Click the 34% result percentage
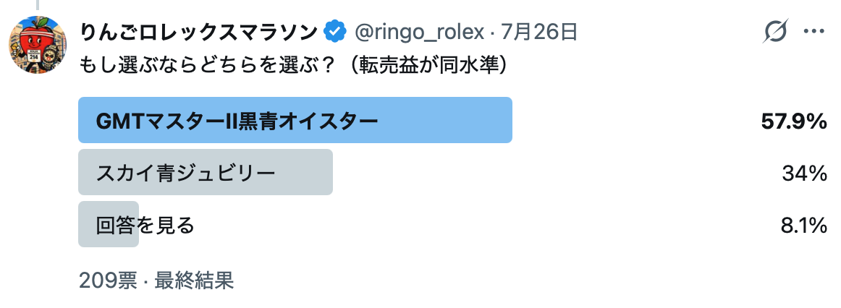This screenshot has height=308, width=841. point(804,174)
